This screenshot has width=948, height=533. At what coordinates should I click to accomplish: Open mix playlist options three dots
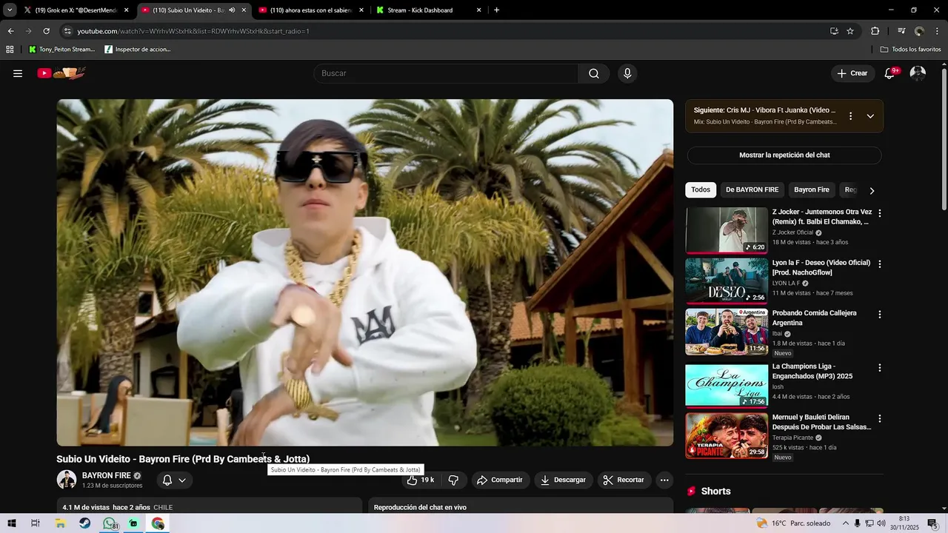point(850,116)
